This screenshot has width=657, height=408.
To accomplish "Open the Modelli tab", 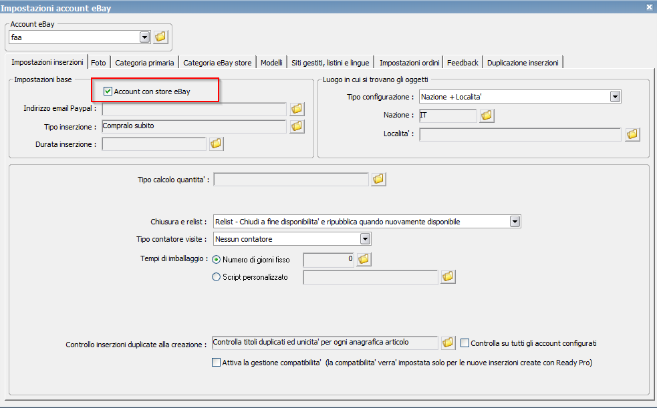I will coord(271,63).
